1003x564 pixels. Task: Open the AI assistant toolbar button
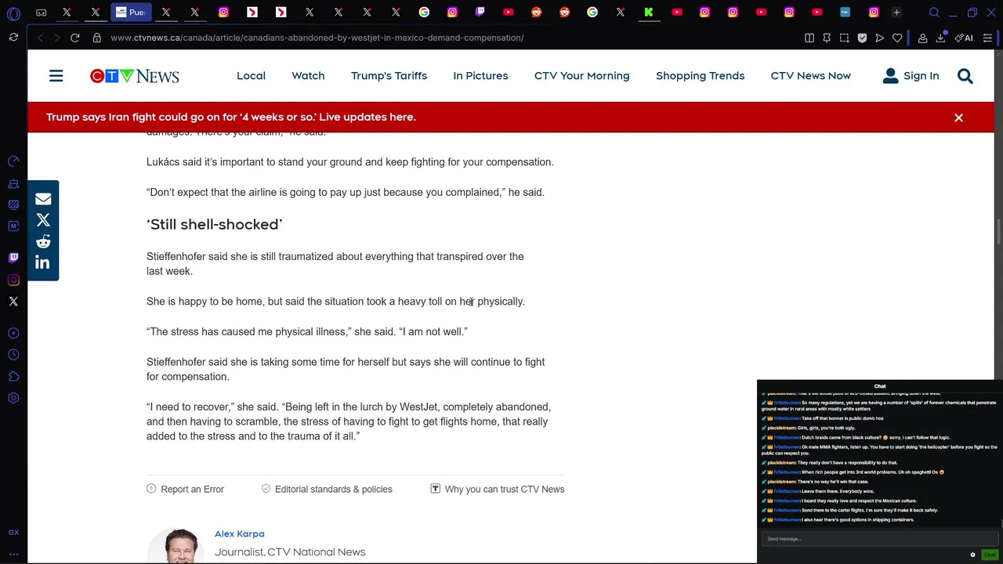point(964,38)
